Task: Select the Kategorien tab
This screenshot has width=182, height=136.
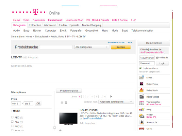Action: click(19, 25)
